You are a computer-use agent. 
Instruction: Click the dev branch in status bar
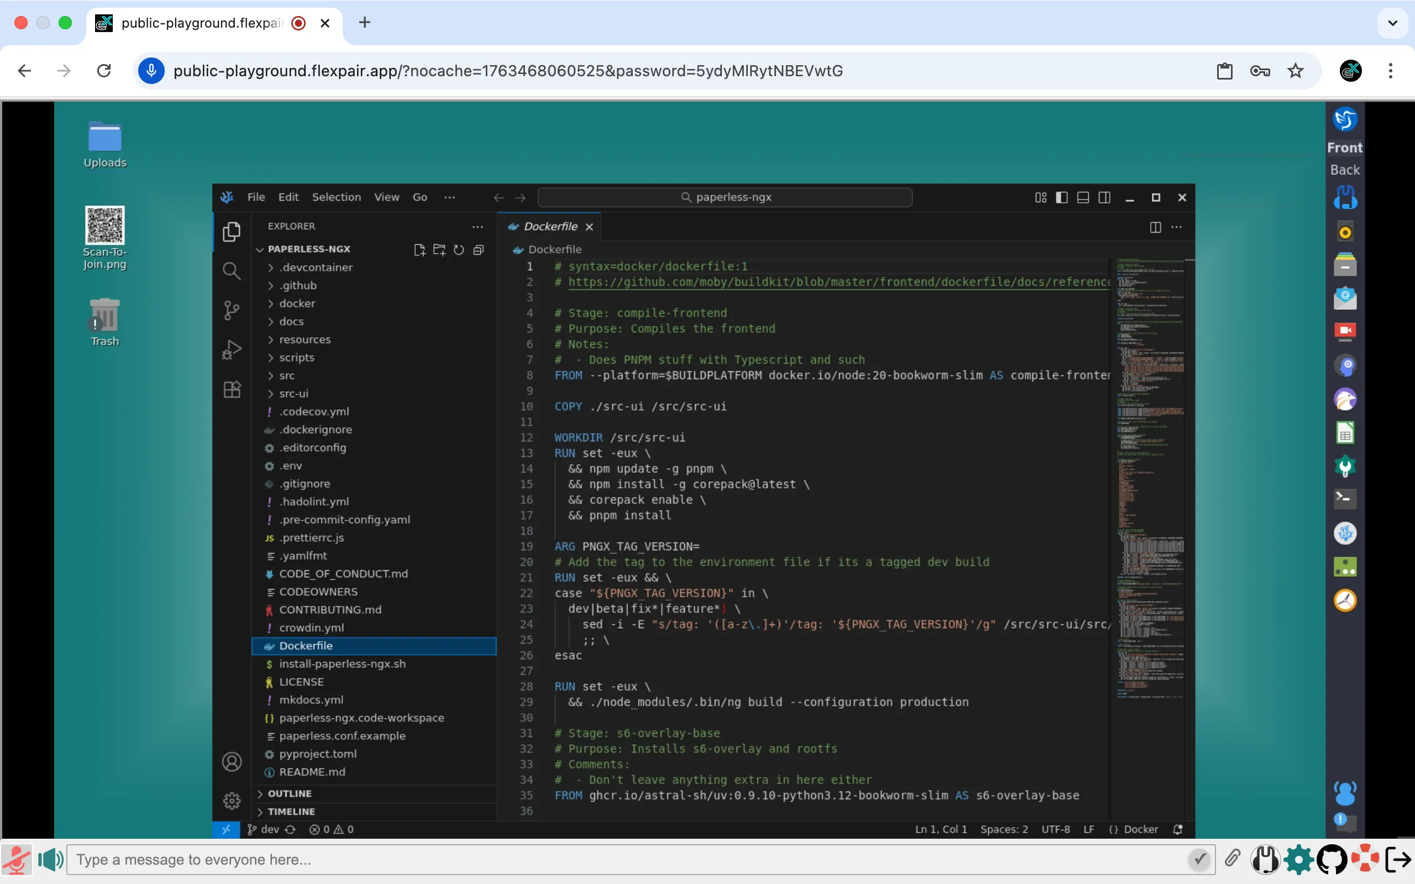[x=264, y=829]
